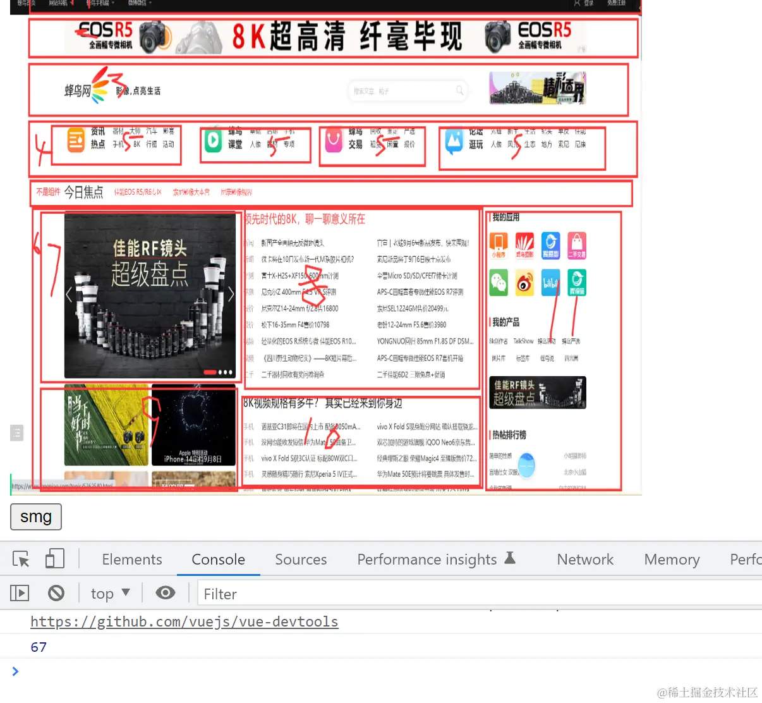Select the active red carousel indicator
Image resolution: width=762 pixels, height=703 pixels.
tap(210, 372)
